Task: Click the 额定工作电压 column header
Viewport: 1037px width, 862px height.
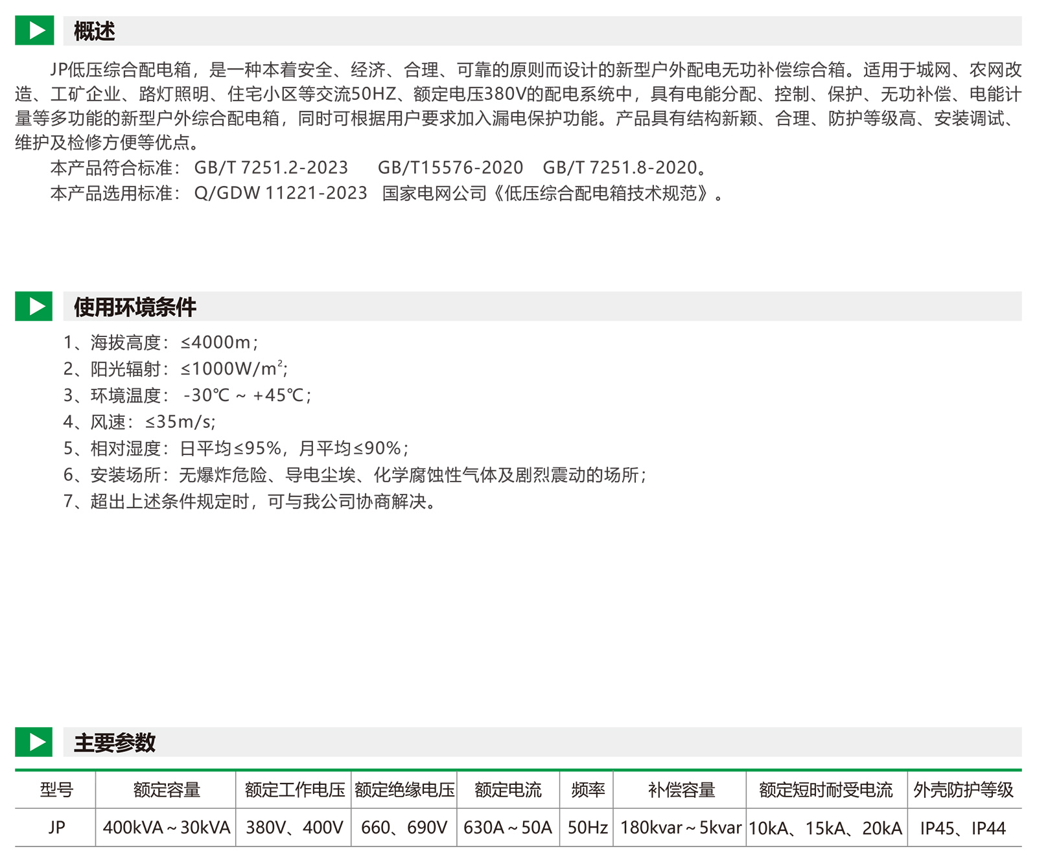Action: coord(294,789)
